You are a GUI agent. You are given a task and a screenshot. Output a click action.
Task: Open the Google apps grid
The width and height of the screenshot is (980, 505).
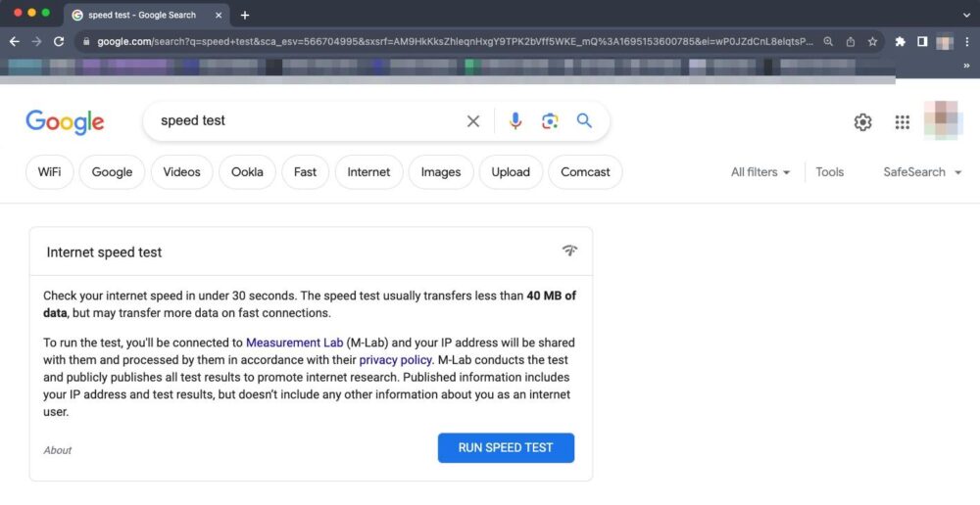click(903, 122)
